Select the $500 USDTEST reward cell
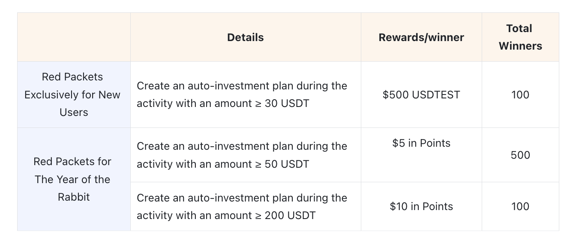 coord(421,95)
